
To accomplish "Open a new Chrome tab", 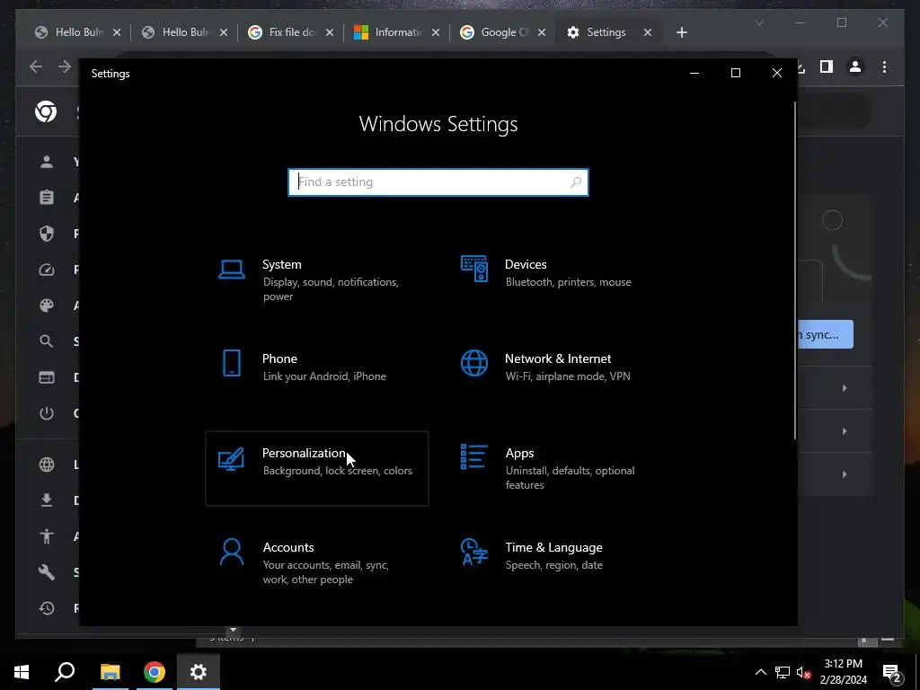I will [x=681, y=32].
